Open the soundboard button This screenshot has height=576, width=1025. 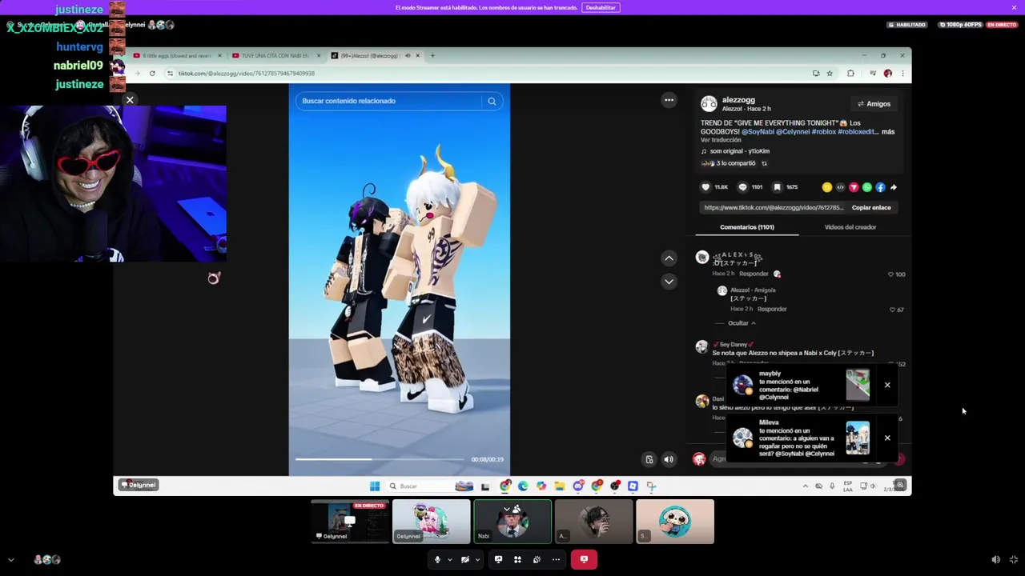pyautogui.click(x=537, y=559)
